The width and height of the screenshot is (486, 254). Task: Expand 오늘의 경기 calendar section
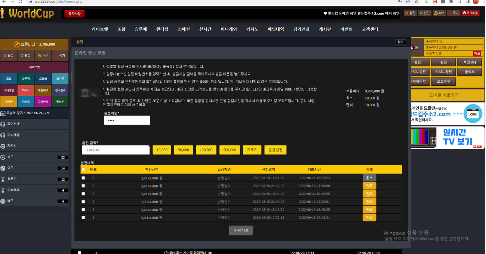(x=25, y=113)
